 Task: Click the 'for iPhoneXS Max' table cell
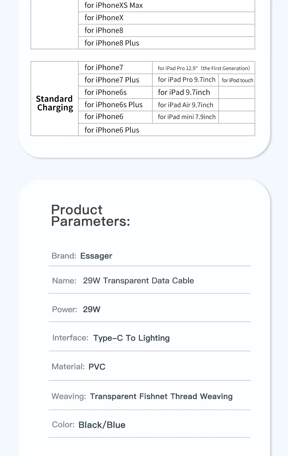[x=113, y=5]
